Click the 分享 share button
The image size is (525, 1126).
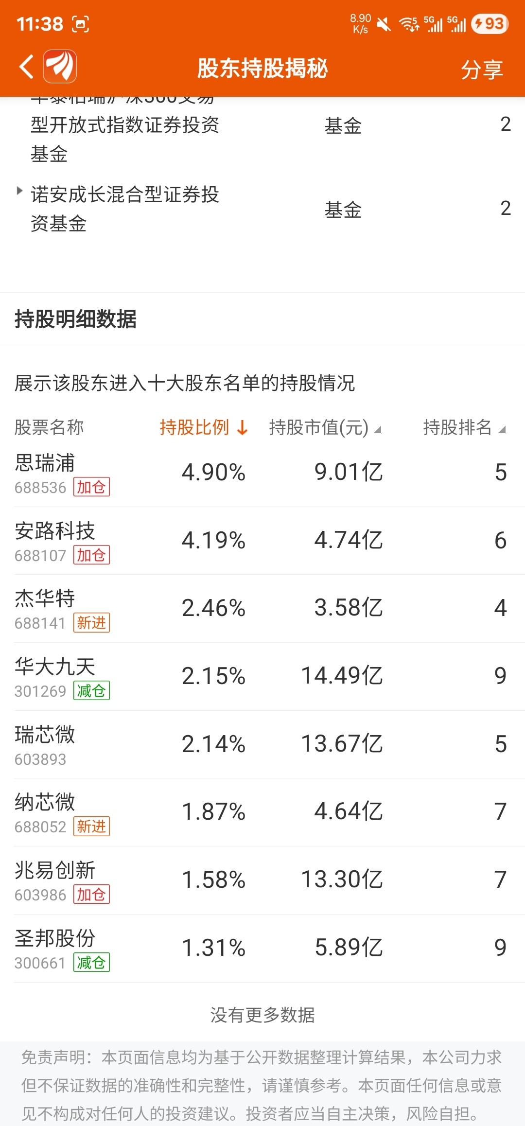pyautogui.click(x=482, y=70)
